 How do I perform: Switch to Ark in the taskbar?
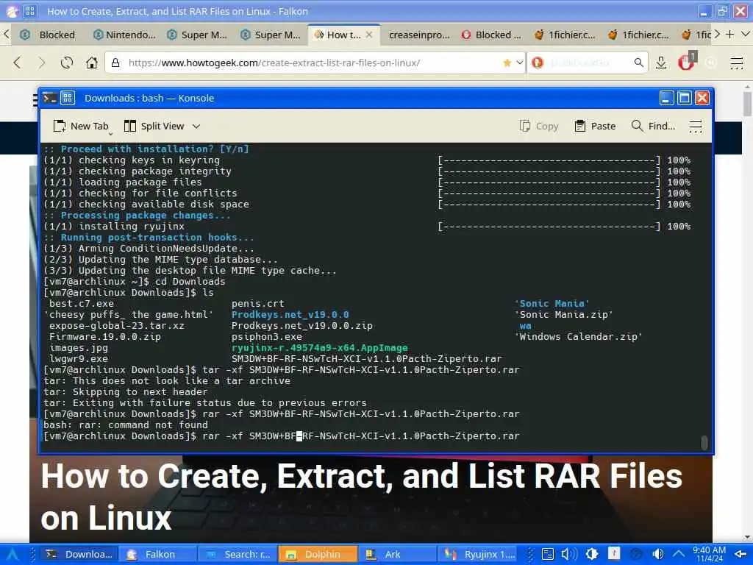point(396,555)
